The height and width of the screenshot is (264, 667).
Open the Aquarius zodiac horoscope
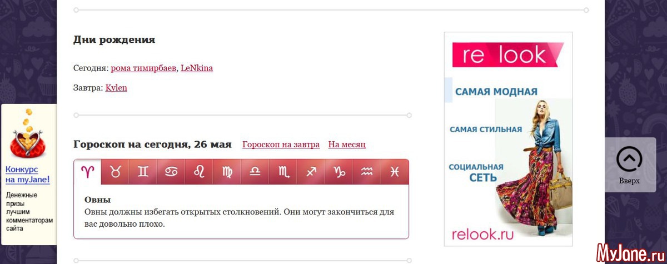point(366,172)
